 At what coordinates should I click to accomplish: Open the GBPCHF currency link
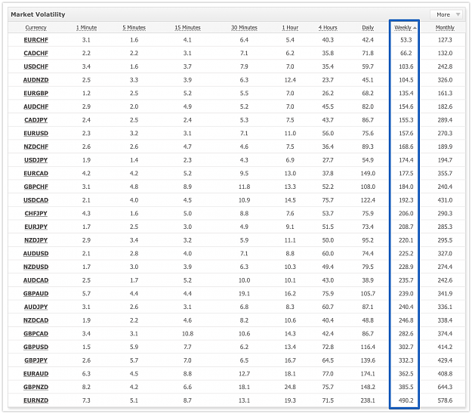tap(35, 187)
